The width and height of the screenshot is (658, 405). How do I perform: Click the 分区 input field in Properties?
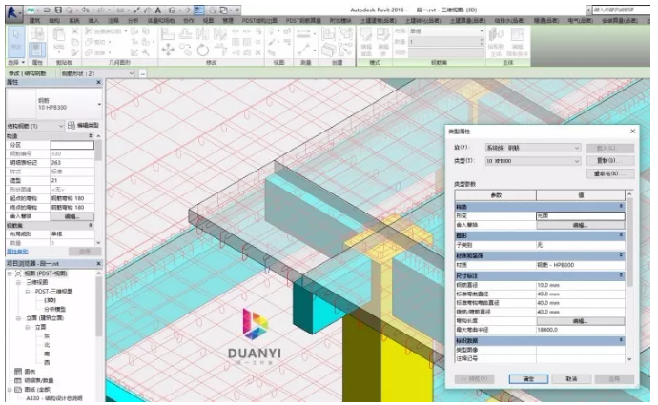coord(72,145)
